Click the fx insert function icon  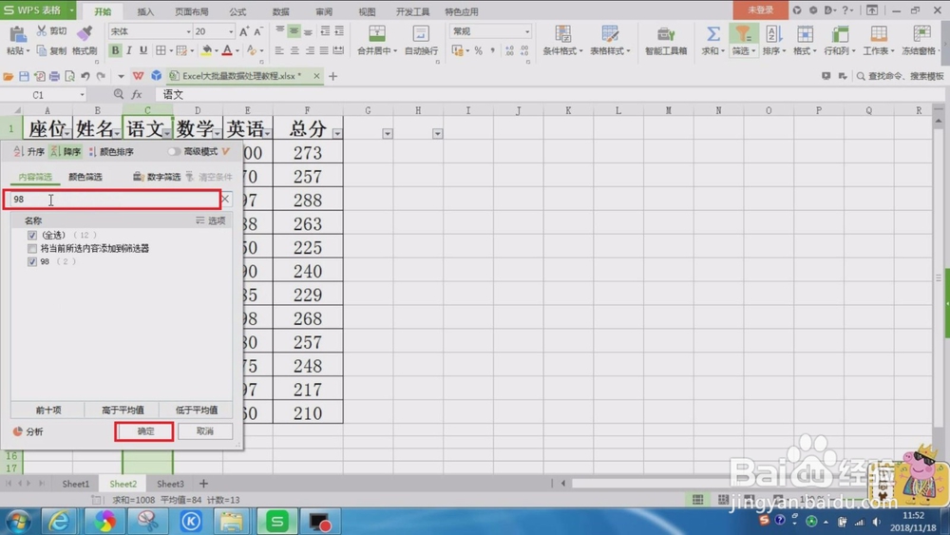[137, 94]
